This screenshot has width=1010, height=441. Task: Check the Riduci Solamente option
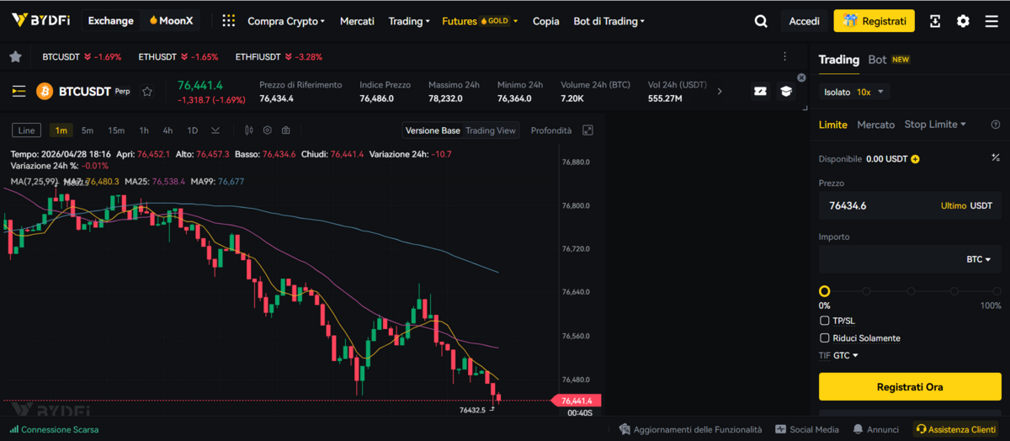(824, 338)
